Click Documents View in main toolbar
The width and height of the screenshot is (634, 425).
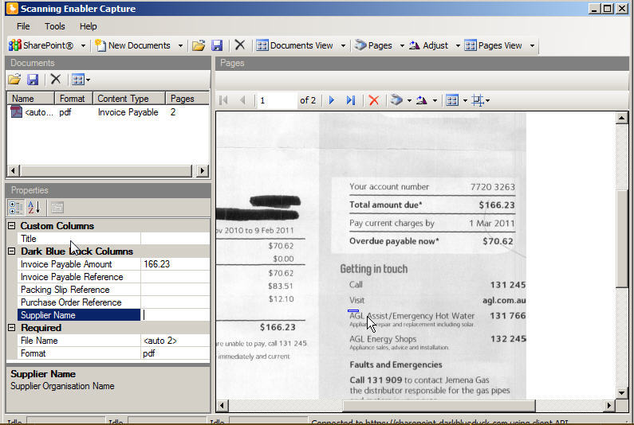pyautogui.click(x=295, y=45)
